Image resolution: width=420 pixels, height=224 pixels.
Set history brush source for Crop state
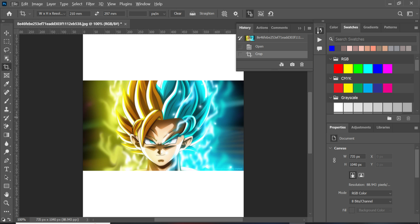coord(240,54)
